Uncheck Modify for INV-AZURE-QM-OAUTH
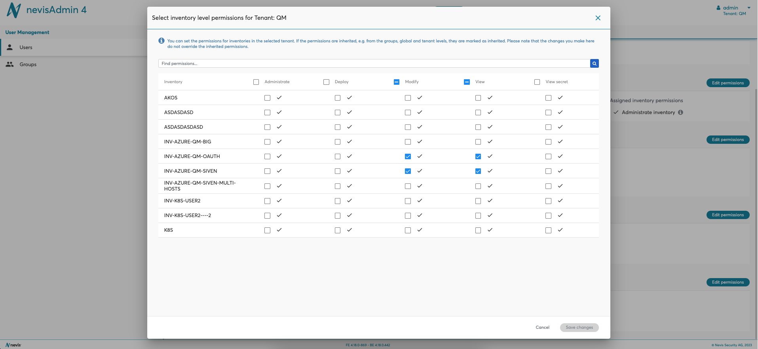 (408, 156)
